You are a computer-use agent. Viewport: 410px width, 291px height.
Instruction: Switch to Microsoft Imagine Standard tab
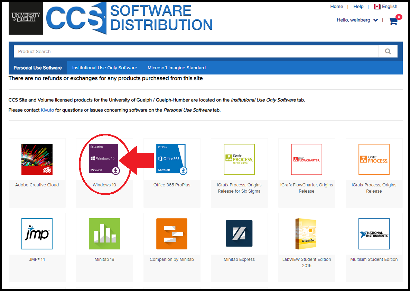pyautogui.click(x=177, y=68)
